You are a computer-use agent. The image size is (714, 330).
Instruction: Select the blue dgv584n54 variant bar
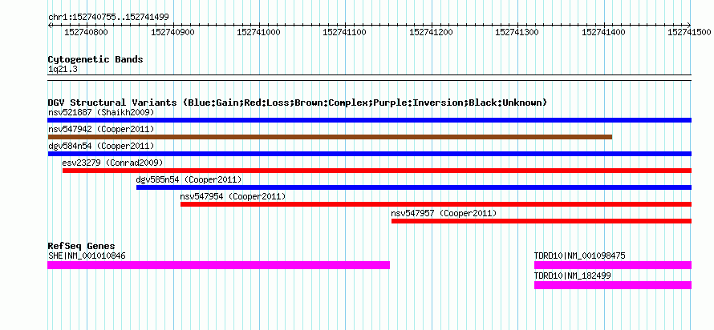(369, 154)
